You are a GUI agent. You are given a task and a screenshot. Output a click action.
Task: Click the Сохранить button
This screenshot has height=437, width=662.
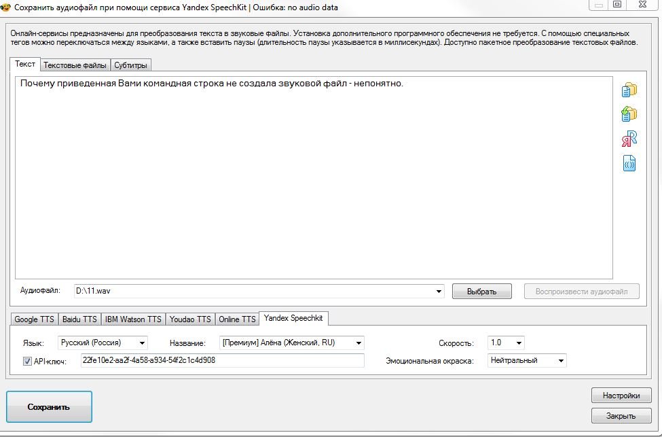(49, 407)
